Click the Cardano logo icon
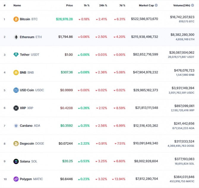Viewport: 199px width, 188px height. 16,126
